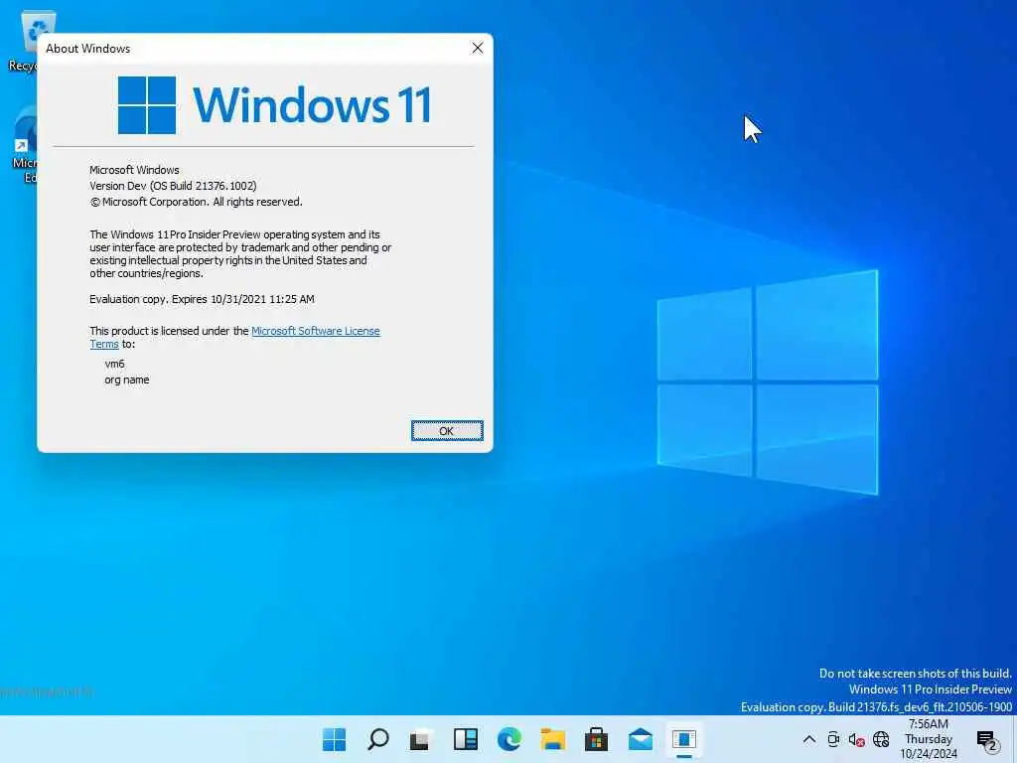Show hidden system tray icons
1017x763 pixels.
coord(808,739)
